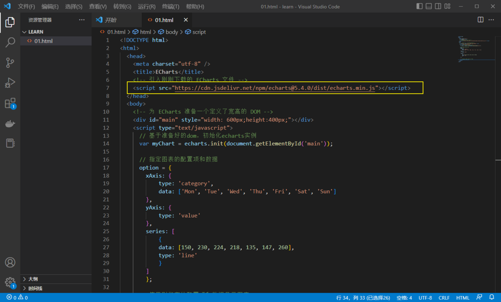Image resolution: width=501 pixels, height=302 pixels.
Task: Open the Explorer view in the activity bar
Action: click(10, 22)
